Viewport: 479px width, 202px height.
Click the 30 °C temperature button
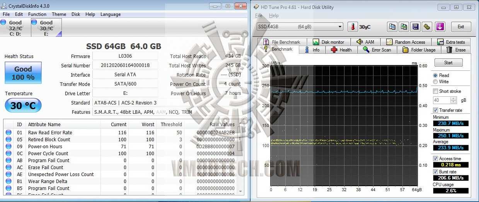23,105
